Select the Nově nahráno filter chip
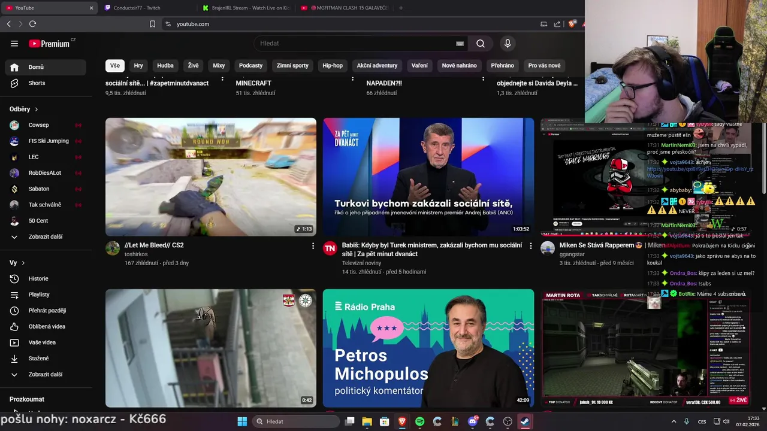 click(x=459, y=65)
